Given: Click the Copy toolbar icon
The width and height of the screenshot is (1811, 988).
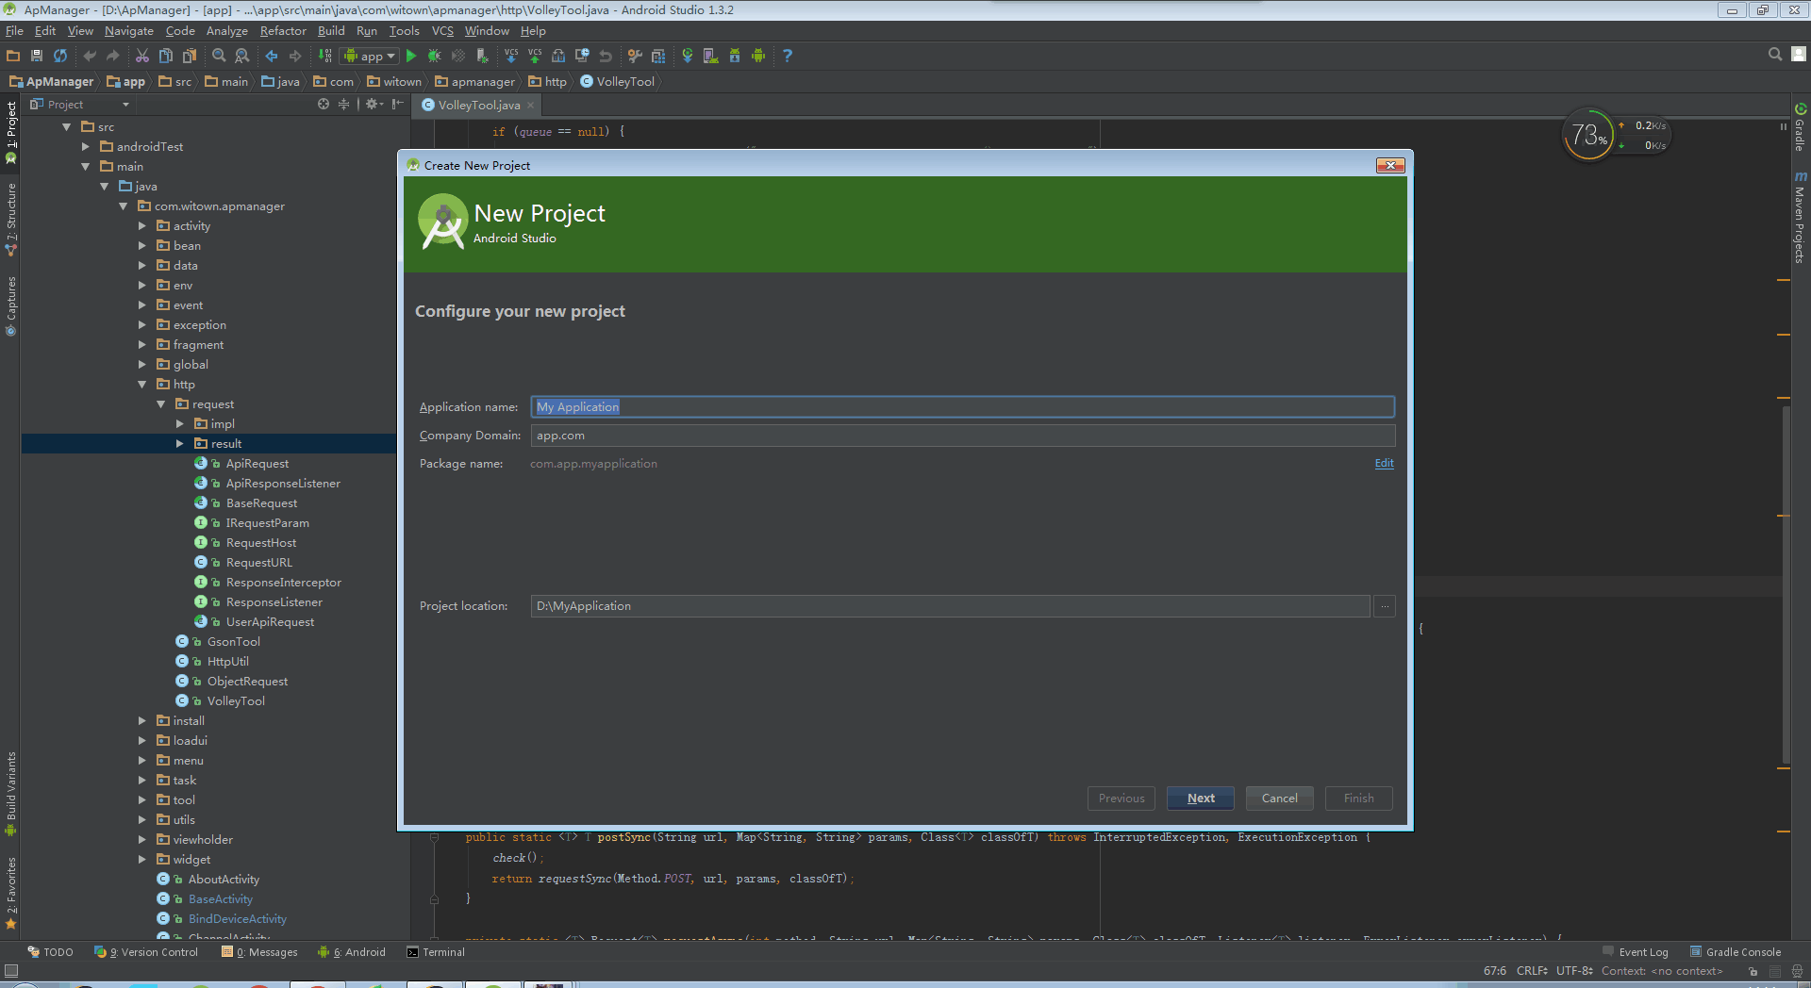Looking at the screenshot, I should [166, 56].
